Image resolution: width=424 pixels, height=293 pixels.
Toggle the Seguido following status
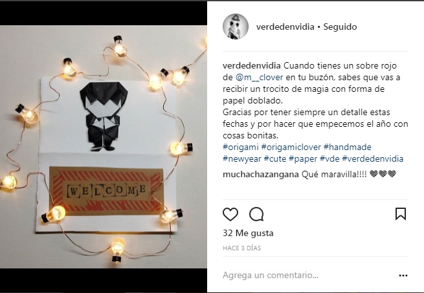tap(340, 27)
